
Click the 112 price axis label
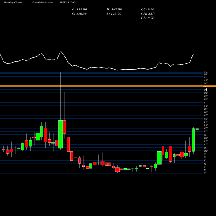[x=206, y=144]
